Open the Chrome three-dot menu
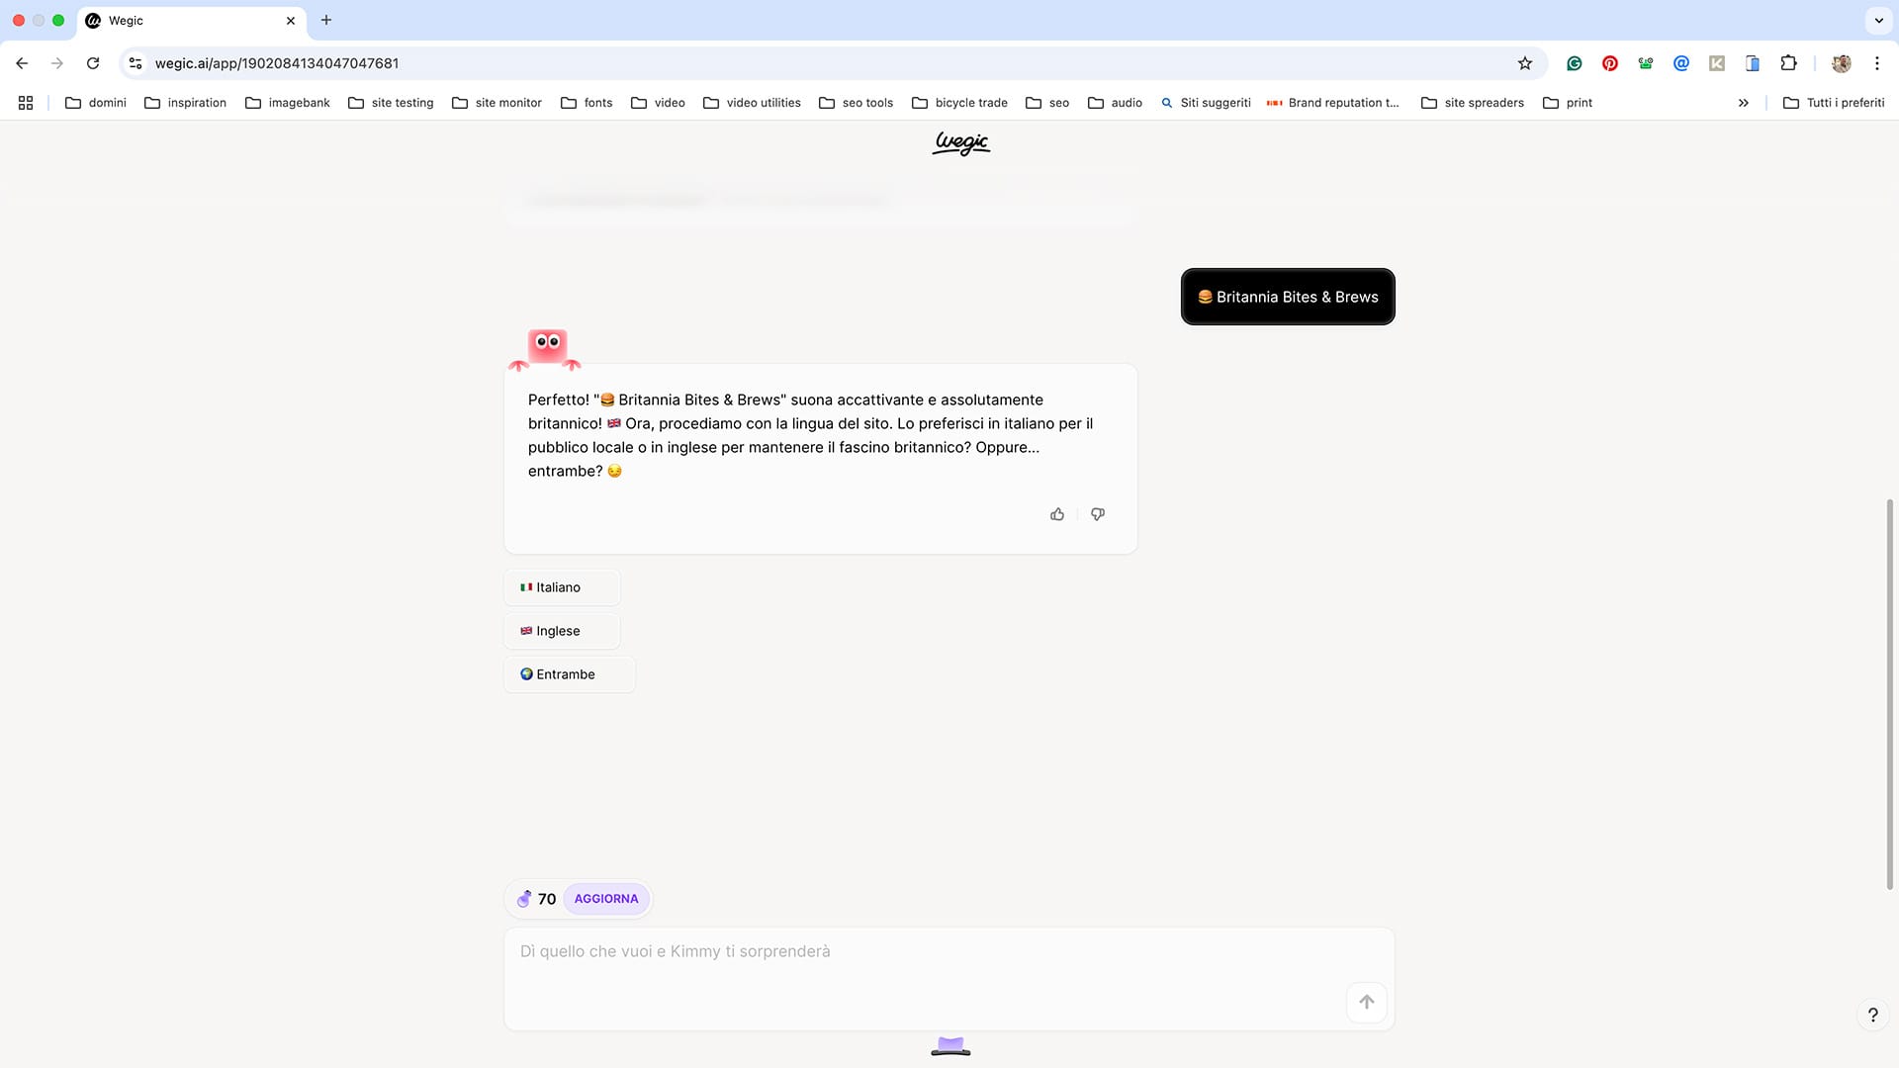This screenshot has height=1068, width=1899. 1877,63
